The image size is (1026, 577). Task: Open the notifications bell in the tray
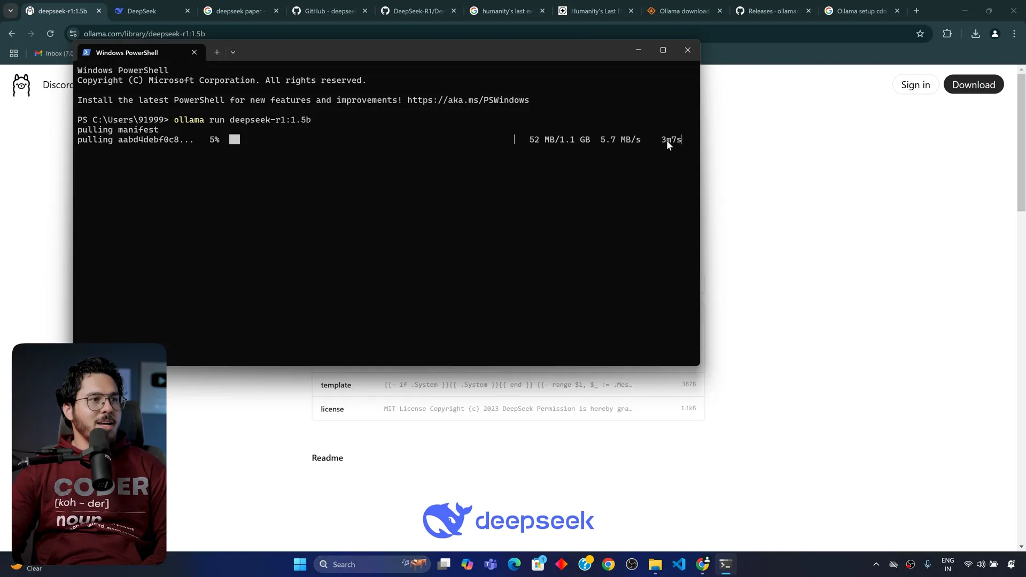click(x=1012, y=564)
